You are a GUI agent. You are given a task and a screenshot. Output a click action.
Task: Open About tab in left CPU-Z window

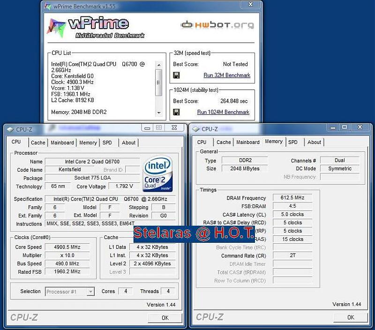point(128,143)
